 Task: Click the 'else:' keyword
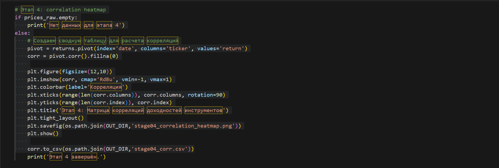click(22, 33)
